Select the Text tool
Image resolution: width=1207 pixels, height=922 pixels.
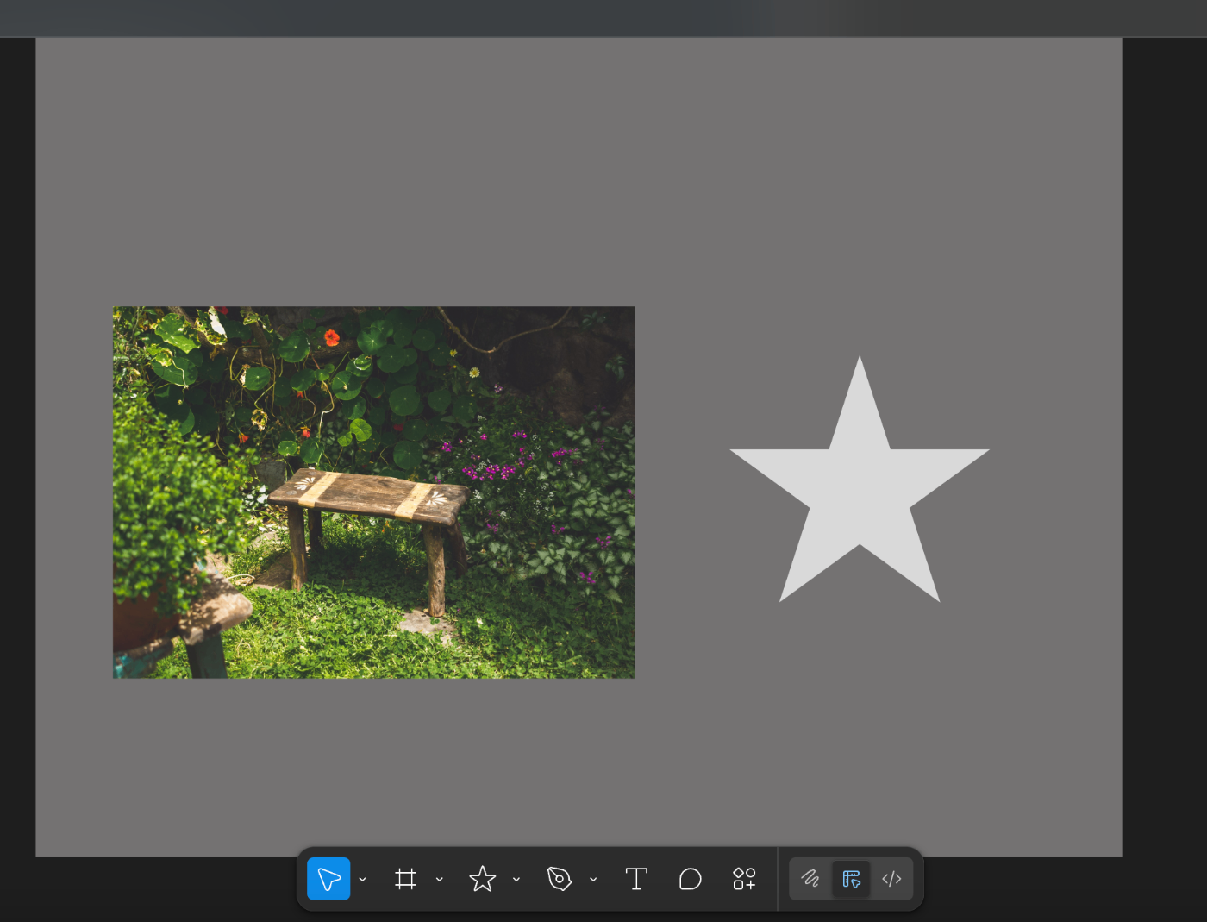[636, 879]
